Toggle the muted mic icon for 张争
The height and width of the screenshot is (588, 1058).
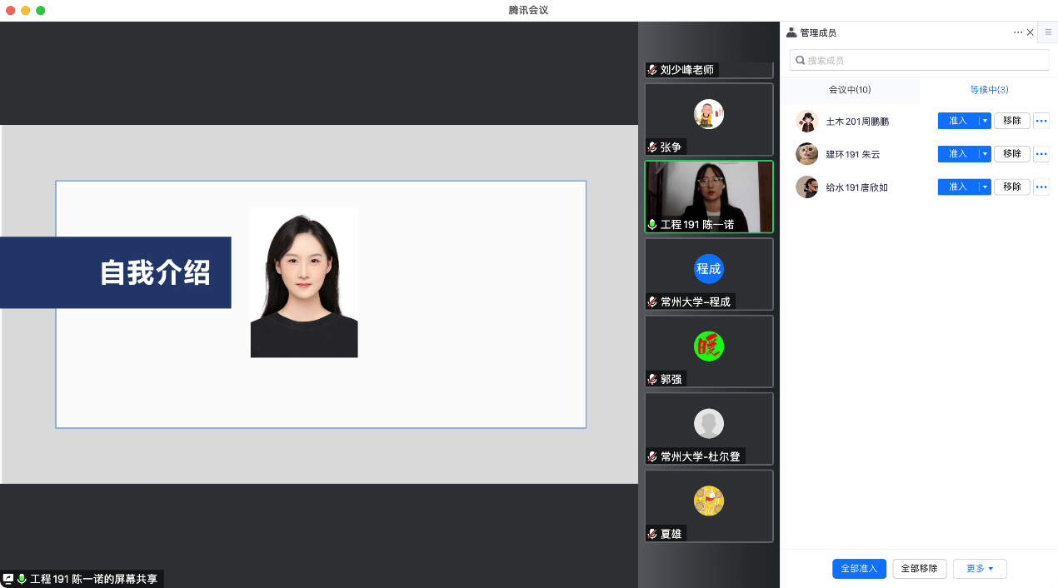click(652, 147)
